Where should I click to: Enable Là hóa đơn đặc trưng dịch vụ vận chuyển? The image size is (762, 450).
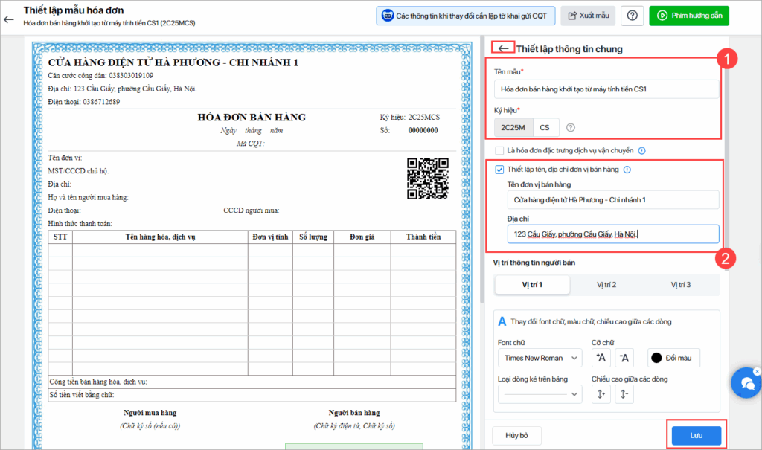pos(499,150)
